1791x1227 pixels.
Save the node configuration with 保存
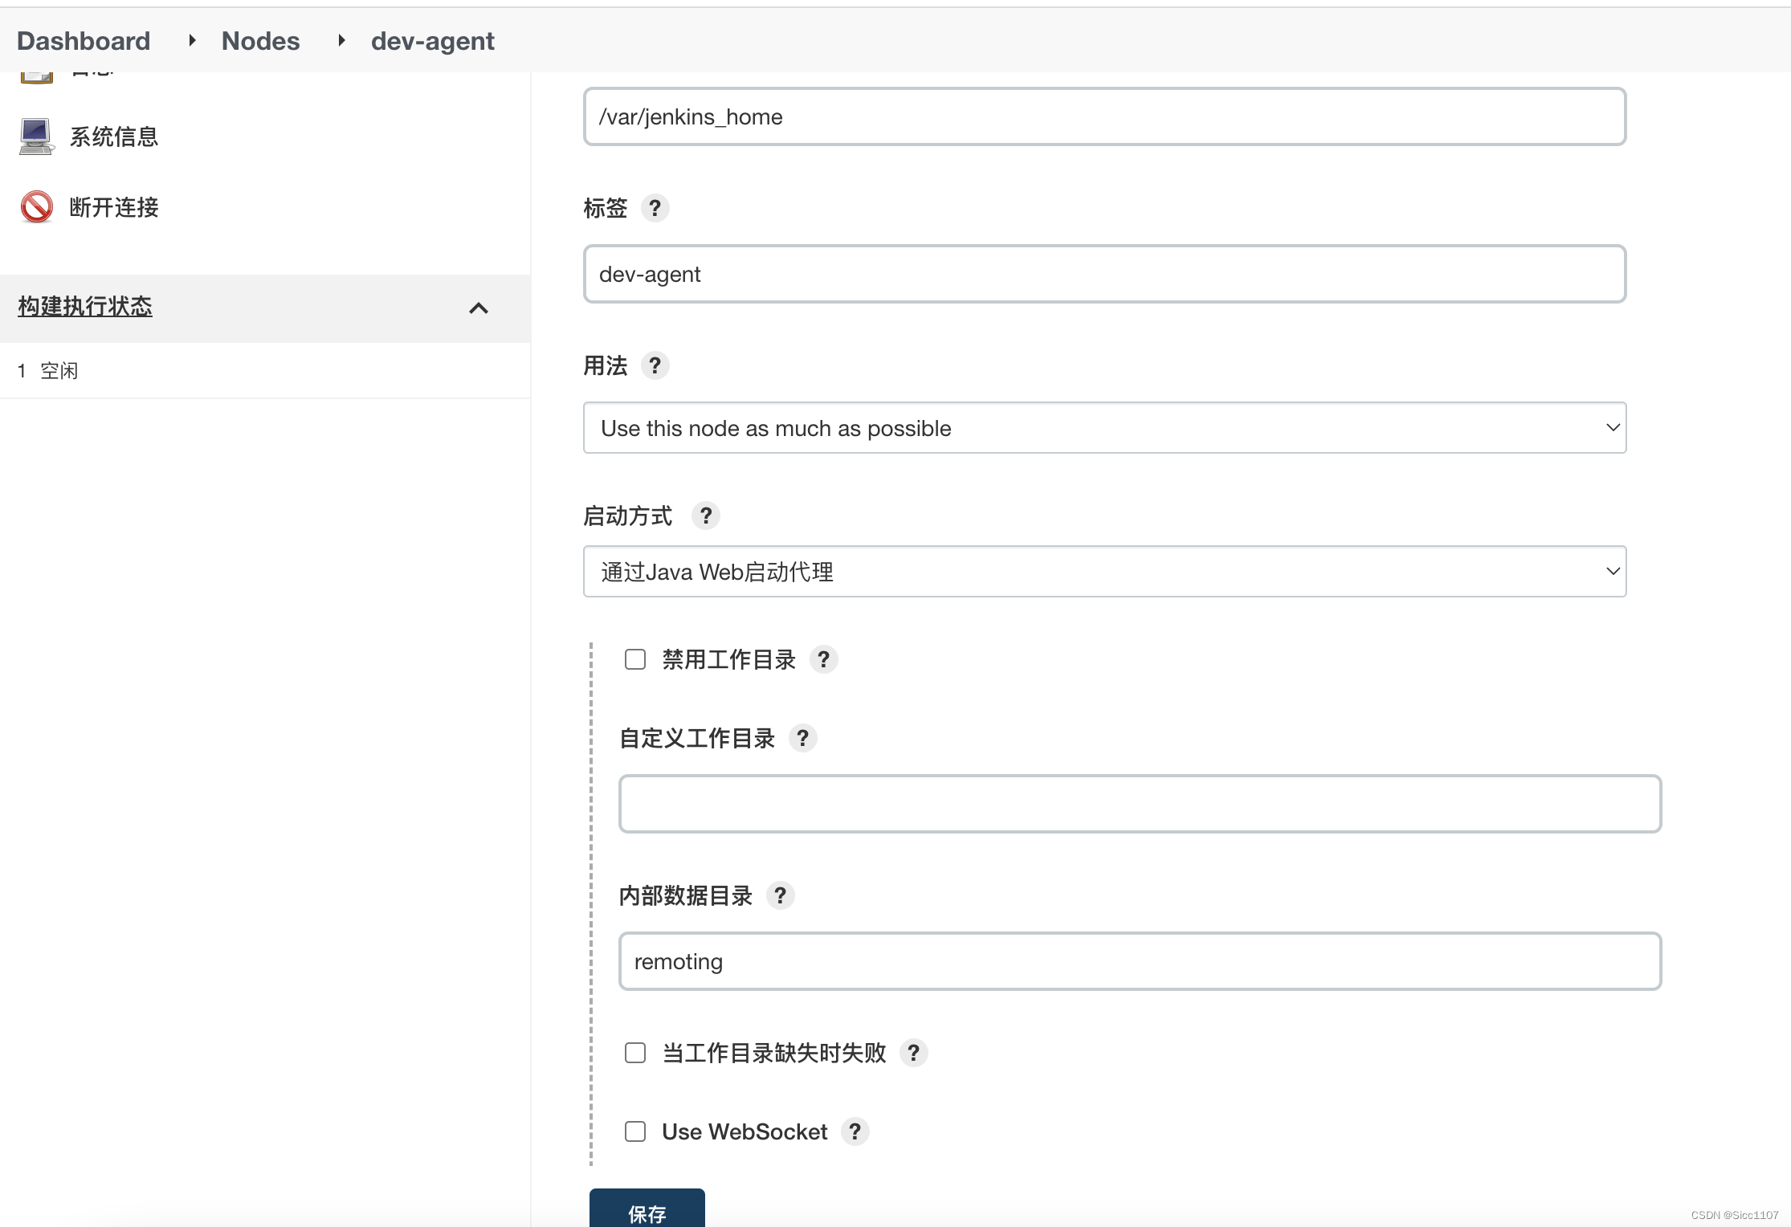tap(647, 1208)
